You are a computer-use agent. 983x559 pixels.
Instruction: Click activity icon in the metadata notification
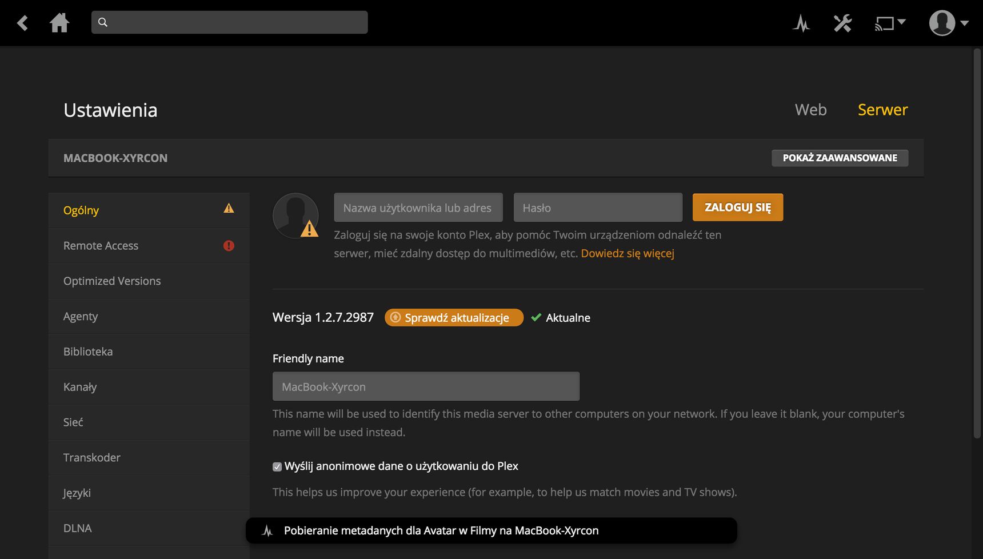tap(267, 530)
